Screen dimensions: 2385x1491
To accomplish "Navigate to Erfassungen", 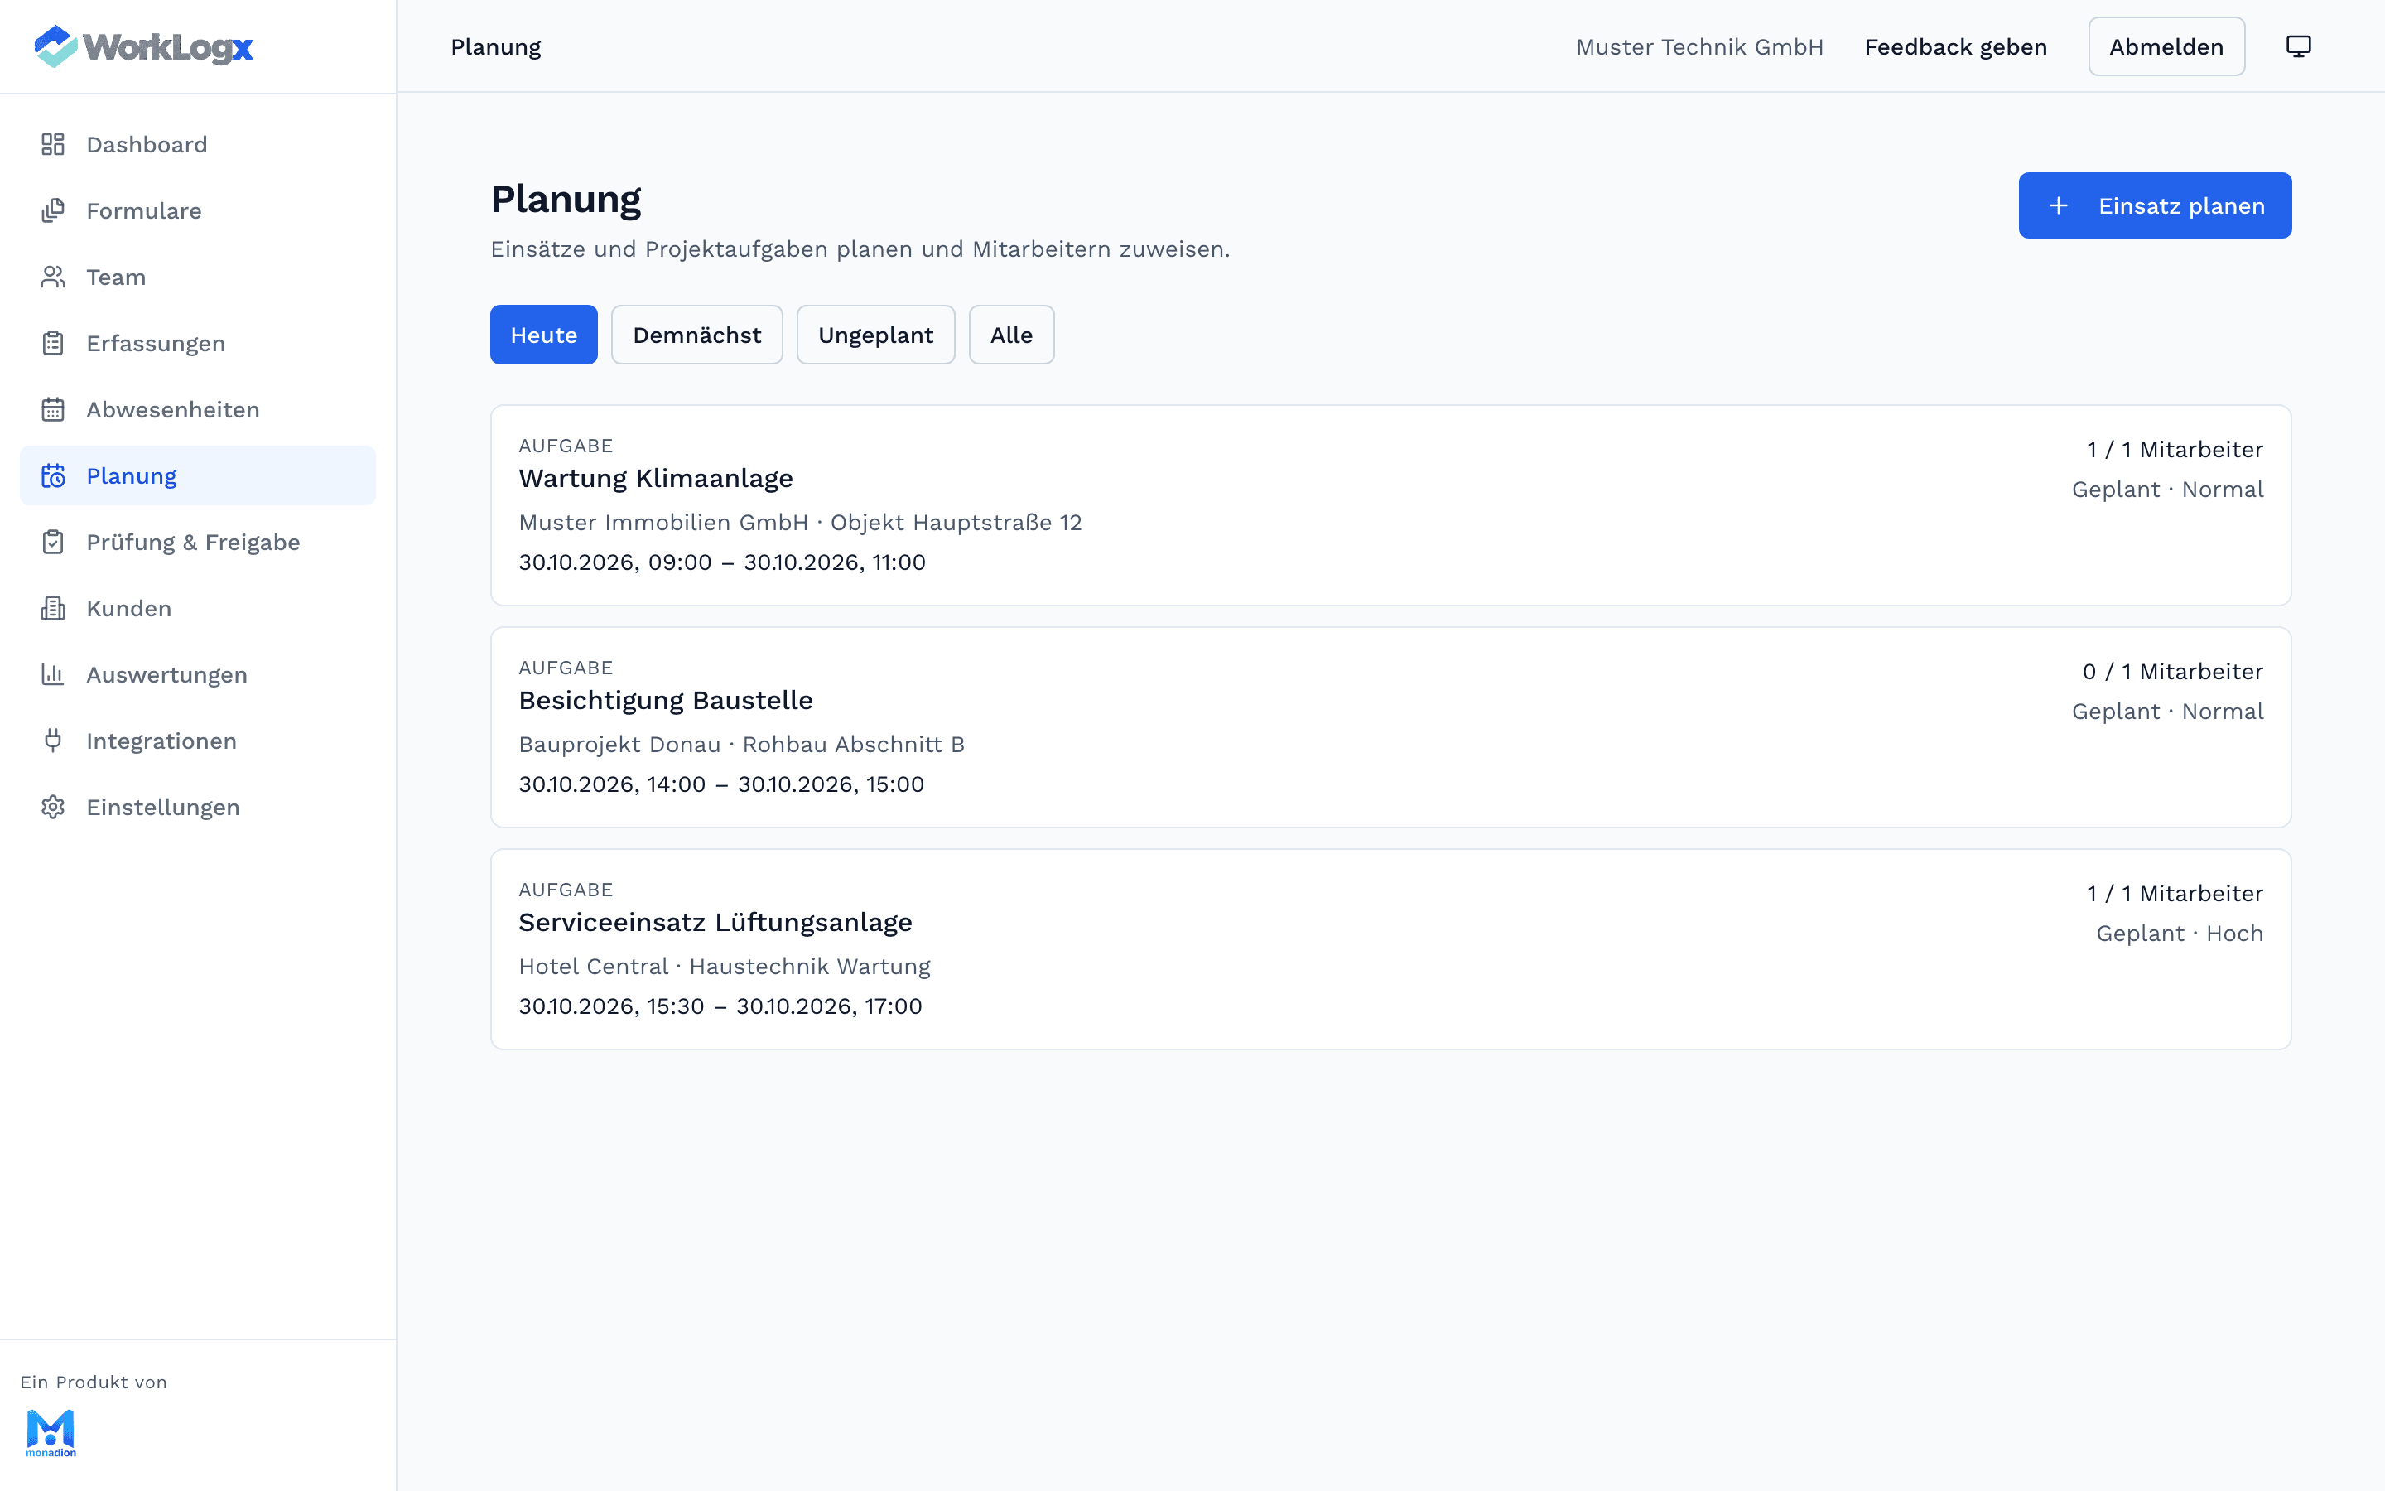I will coord(198,343).
